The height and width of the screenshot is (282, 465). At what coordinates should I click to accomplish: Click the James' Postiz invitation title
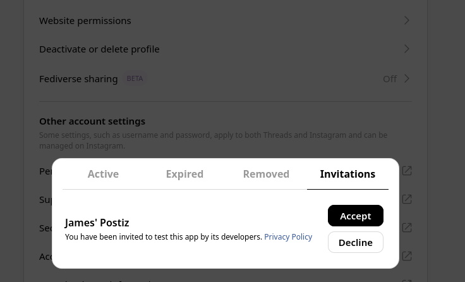pos(97,223)
